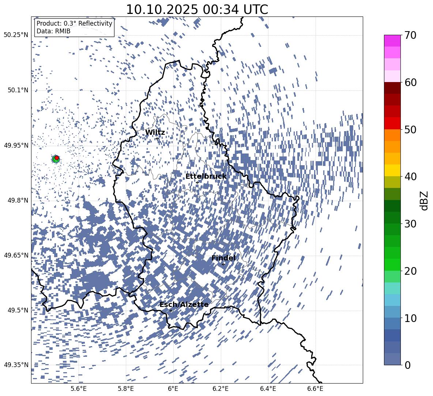Click the red radar site marker
433x396 pixels.
57,158
